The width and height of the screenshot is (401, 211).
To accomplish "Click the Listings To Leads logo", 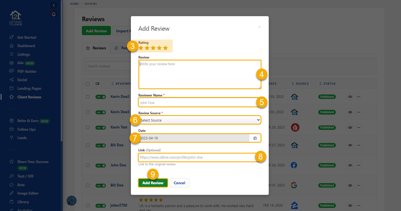I will click(x=15, y=18).
